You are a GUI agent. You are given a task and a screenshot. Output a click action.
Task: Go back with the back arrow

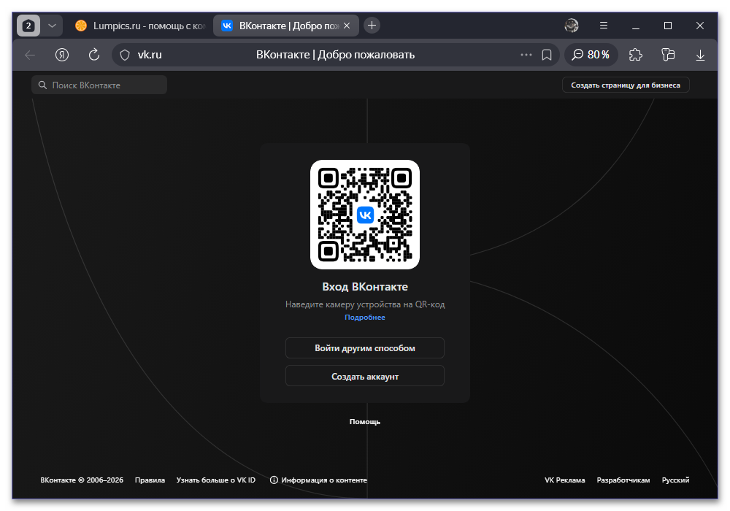pyautogui.click(x=30, y=55)
